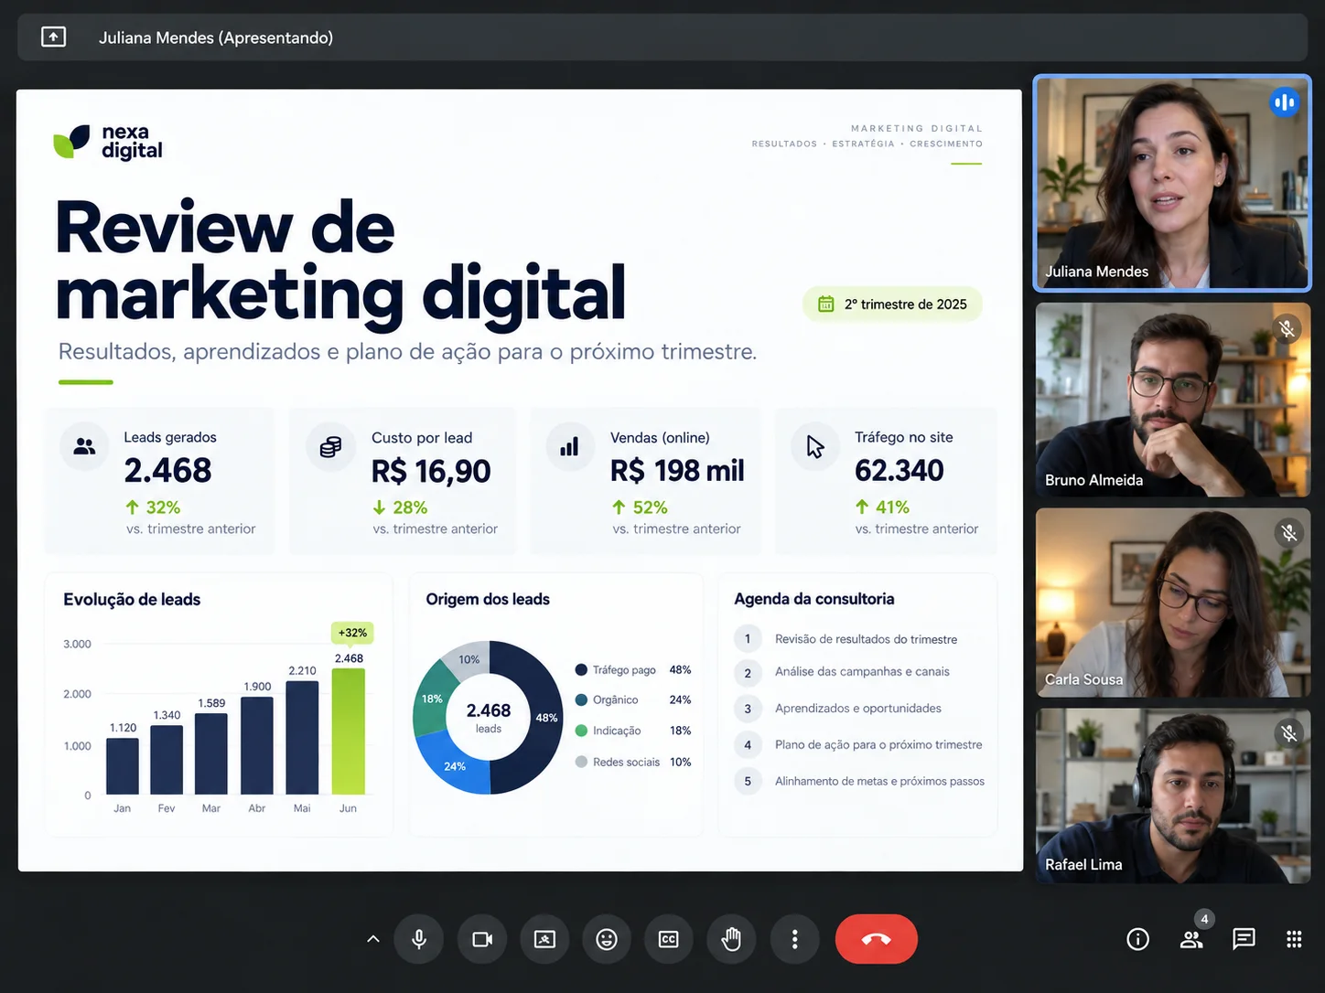1325x993 pixels.
Task: Leave the call with the red button
Action: point(876,939)
